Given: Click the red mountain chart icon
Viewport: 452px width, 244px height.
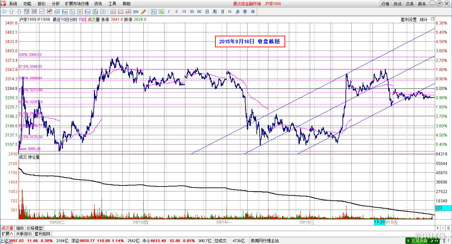Looking at the screenshot, I should [120, 12].
